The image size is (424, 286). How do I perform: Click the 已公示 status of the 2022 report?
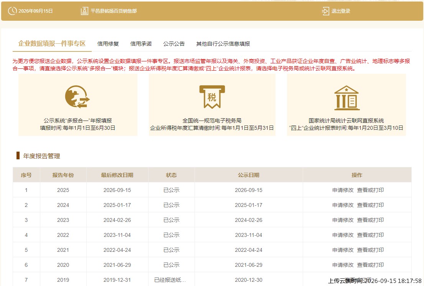pos(171,235)
